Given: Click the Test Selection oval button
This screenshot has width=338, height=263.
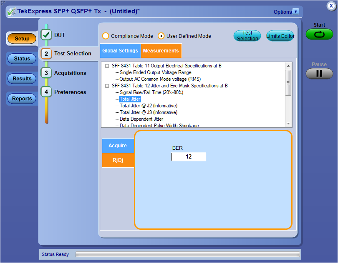Looking at the screenshot, I should pos(247,36).
